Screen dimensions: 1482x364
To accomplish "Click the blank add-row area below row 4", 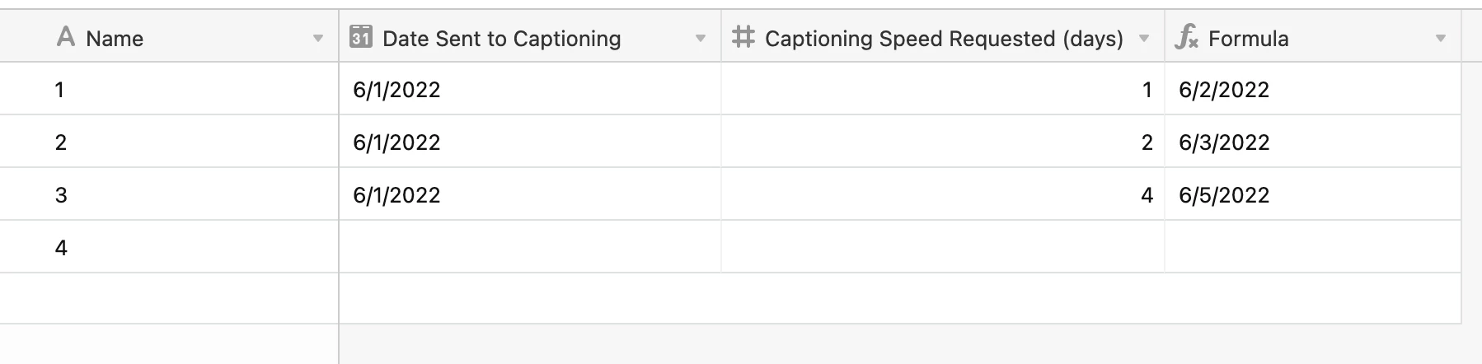I will (730, 298).
